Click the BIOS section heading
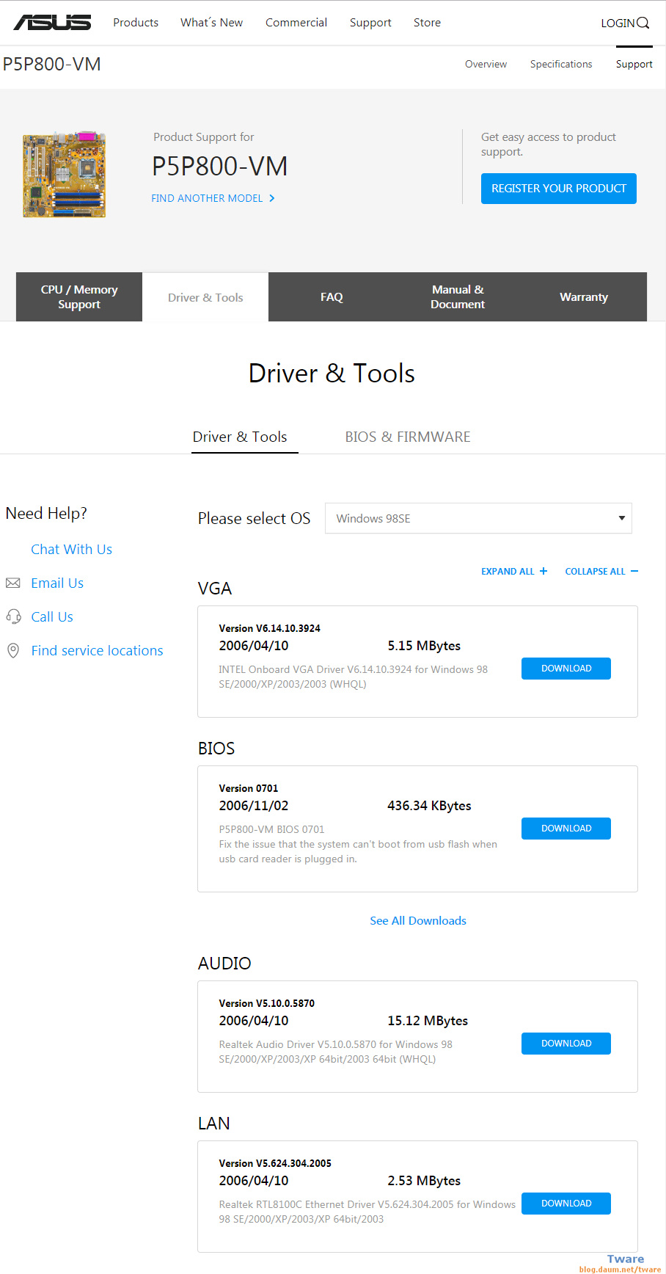This screenshot has width=666, height=1274. pyautogui.click(x=216, y=749)
